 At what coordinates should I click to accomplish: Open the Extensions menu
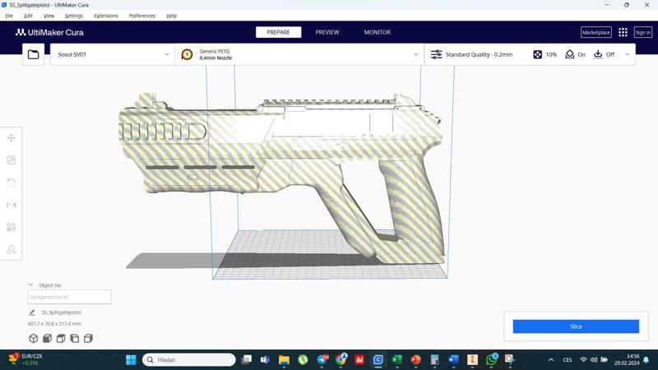point(106,16)
